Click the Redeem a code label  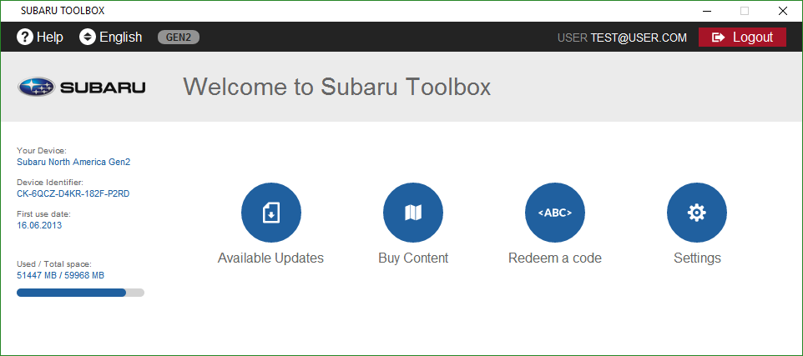coord(554,258)
